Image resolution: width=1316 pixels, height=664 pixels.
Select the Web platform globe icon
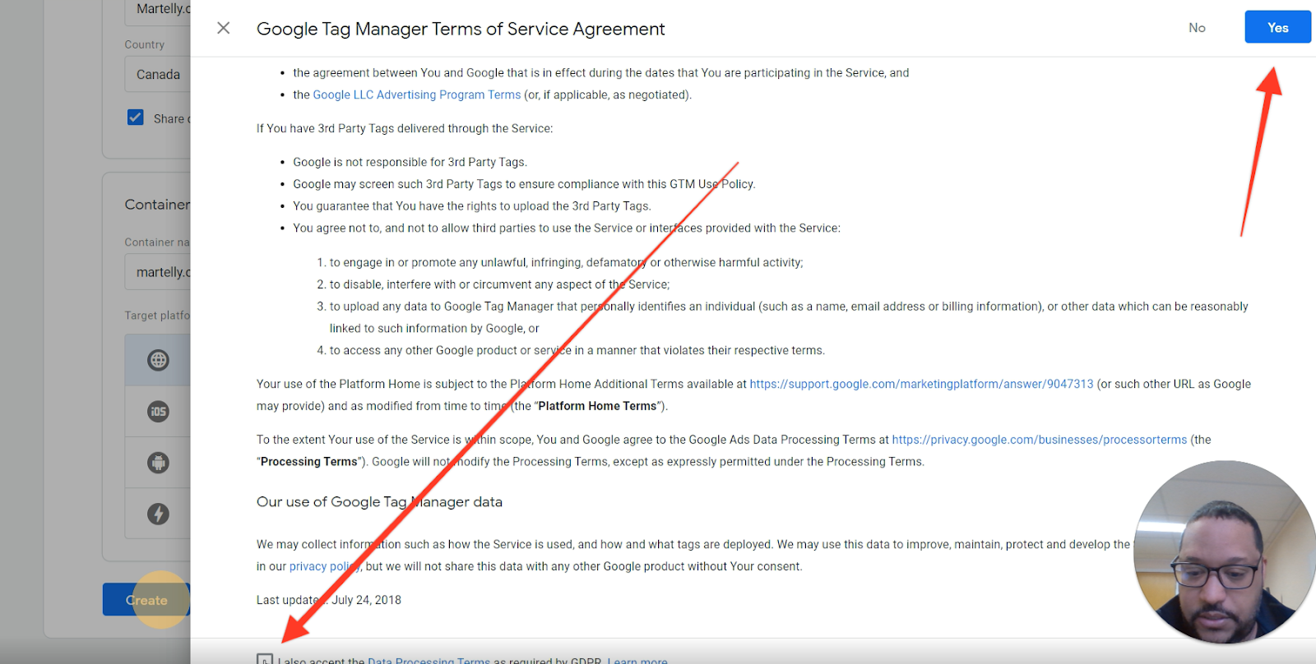(x=158, y=360)
